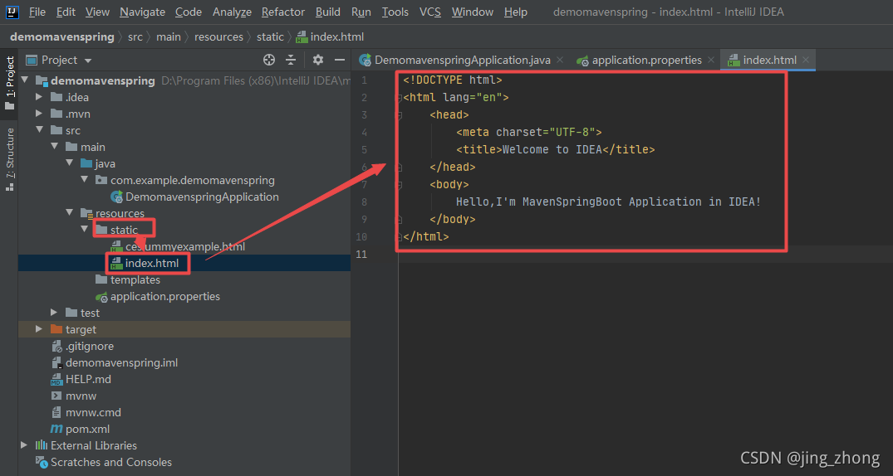Viewport: 893px width, 476px height.
Task: Close the DemomavenspringApplication.java tab
Action: click(x=560, y=60)
